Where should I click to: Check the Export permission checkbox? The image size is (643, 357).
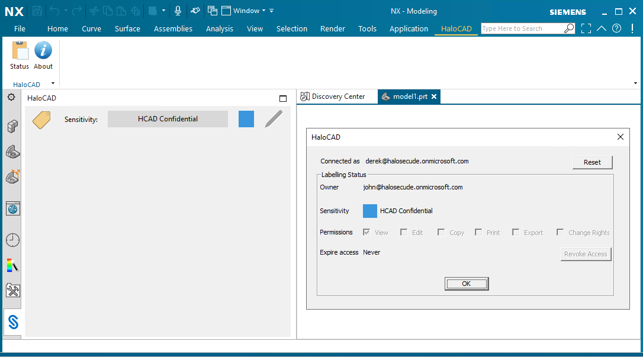516,233
